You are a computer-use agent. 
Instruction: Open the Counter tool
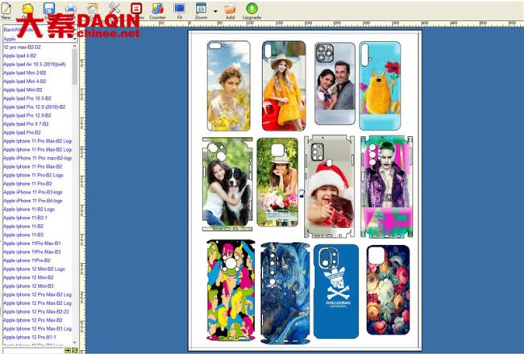pos(158,10)
